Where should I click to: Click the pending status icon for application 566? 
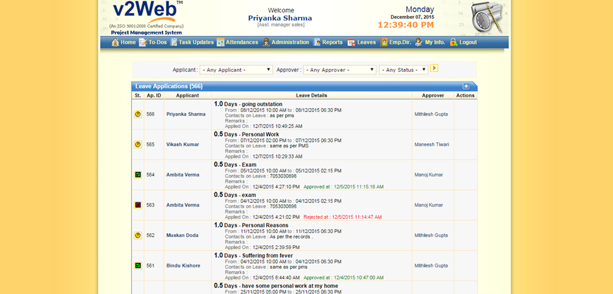138,114
